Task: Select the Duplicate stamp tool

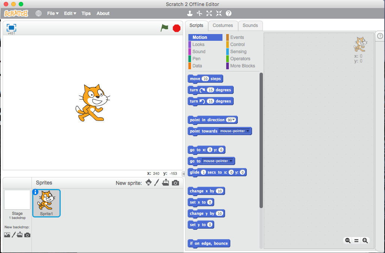Action: pos(190,13)
